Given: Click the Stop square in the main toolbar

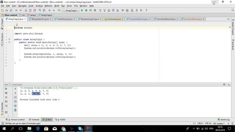Looking at the screenshot, I should (x=95, y=10).
